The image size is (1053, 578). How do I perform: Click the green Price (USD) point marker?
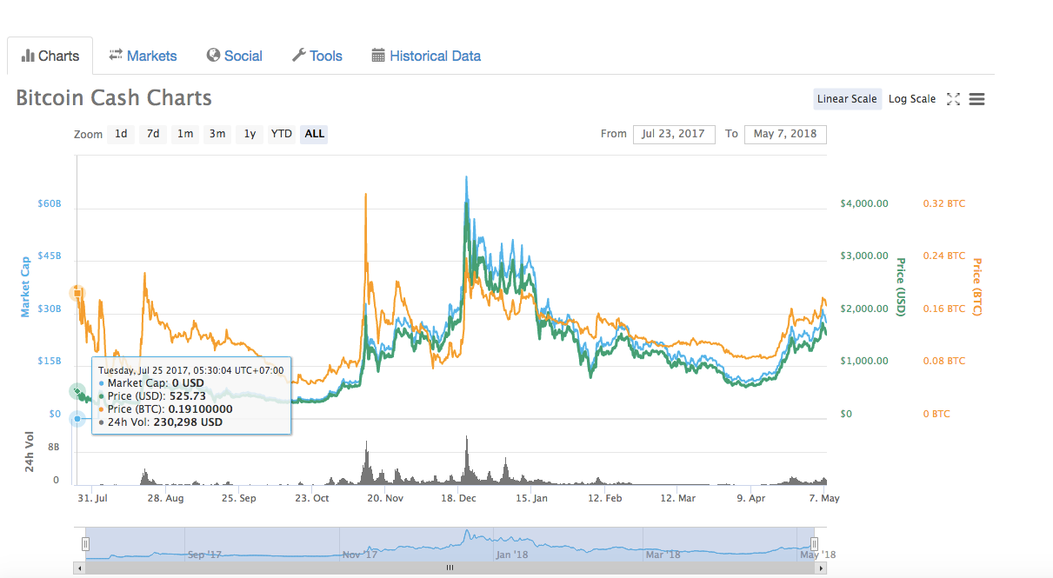coord(77,392)
